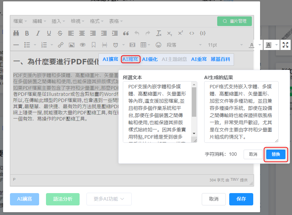292x215 pixels.
Task: Apply subscript formatting
Action: point(170,33)
